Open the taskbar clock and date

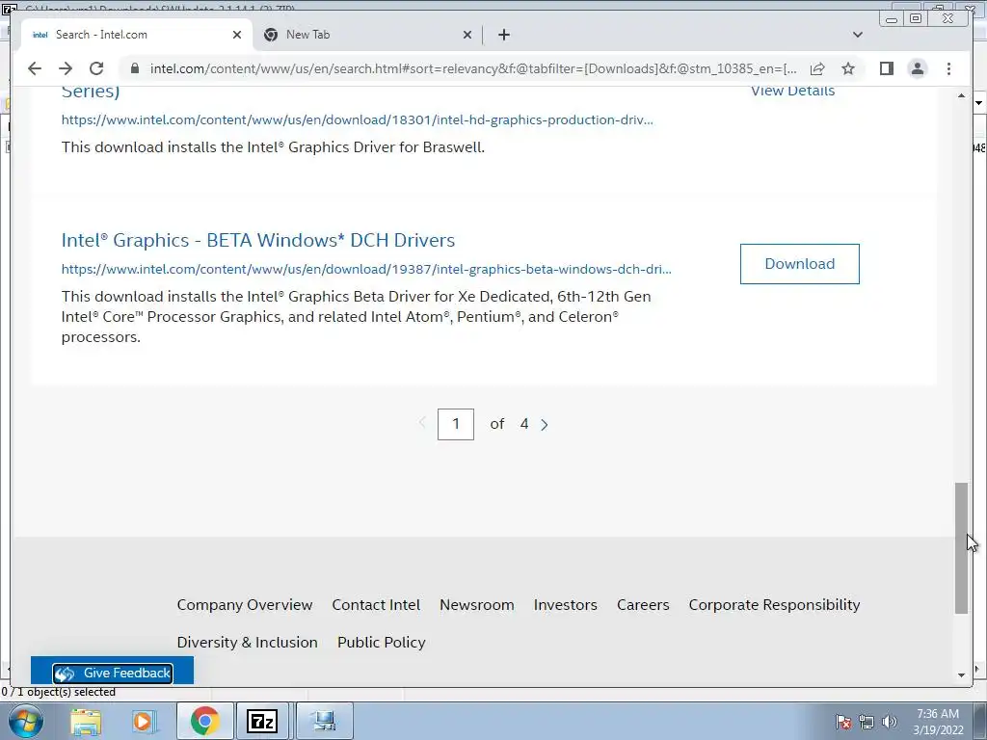coord(938,722)
